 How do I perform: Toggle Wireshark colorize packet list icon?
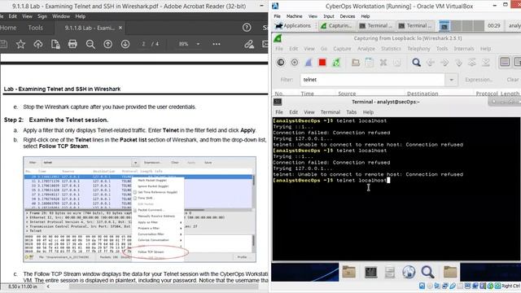click(505, 62)
